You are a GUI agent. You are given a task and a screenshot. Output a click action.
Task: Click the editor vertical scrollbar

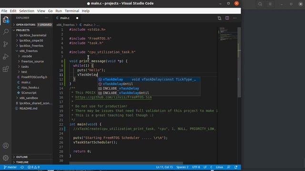[x=239, y=62]
